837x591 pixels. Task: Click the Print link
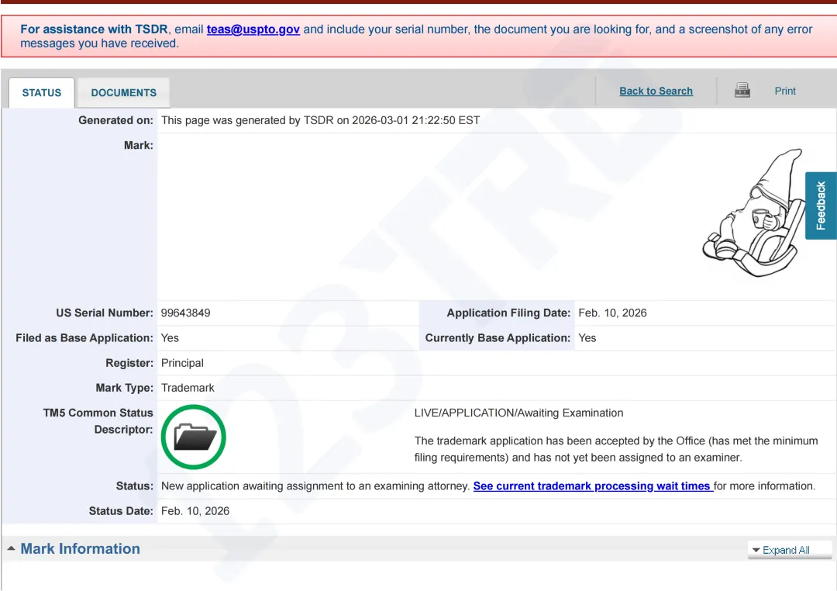tap(784, 91)
